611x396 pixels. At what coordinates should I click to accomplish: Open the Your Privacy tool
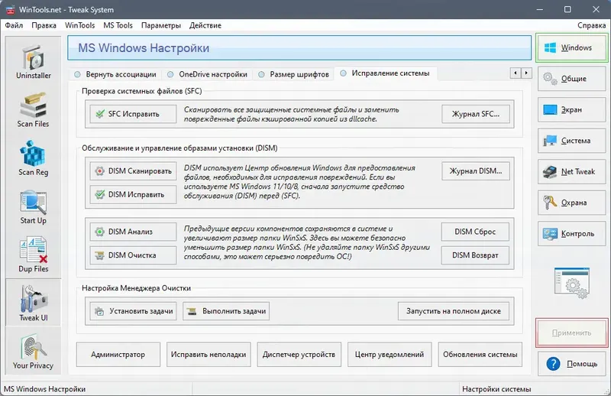point(33,351)
